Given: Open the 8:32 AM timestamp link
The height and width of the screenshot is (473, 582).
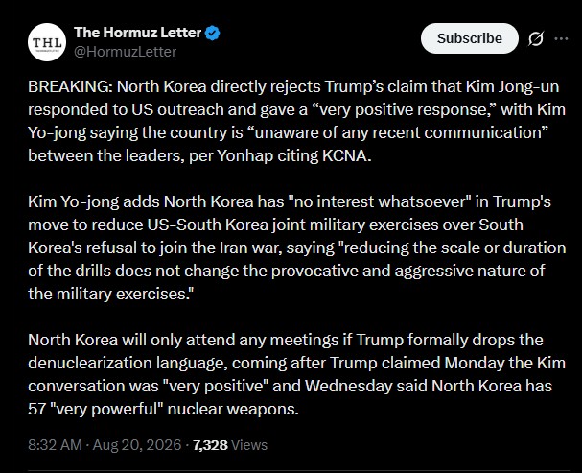Looking at the screenshot, I should (55, 445).
